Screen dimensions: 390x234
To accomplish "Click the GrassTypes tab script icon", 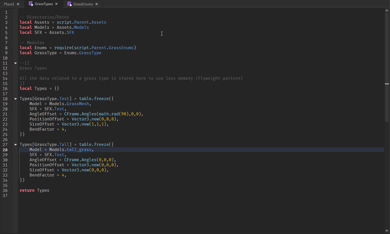I will [x=31, y=4].
